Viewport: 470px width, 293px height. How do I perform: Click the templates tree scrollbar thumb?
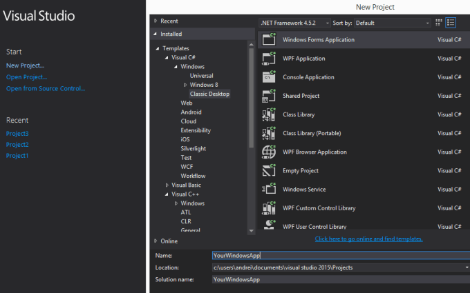(251, 98)
